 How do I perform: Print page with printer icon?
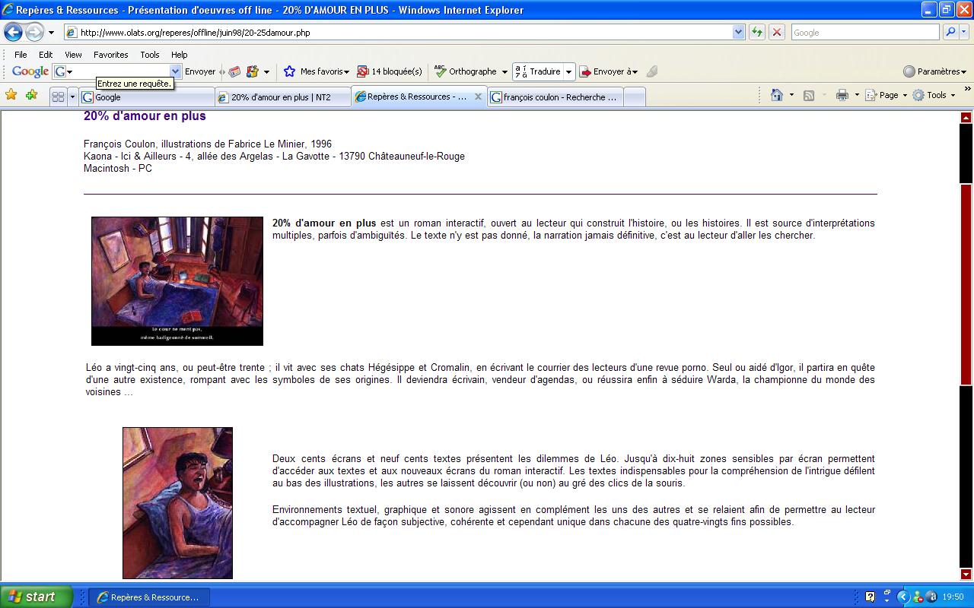[842, 95]
